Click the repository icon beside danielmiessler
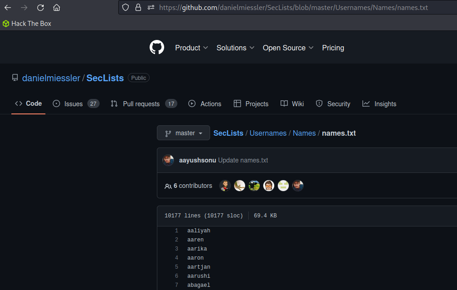The width and height of the screenshot is (457, 290). [15, 78]
